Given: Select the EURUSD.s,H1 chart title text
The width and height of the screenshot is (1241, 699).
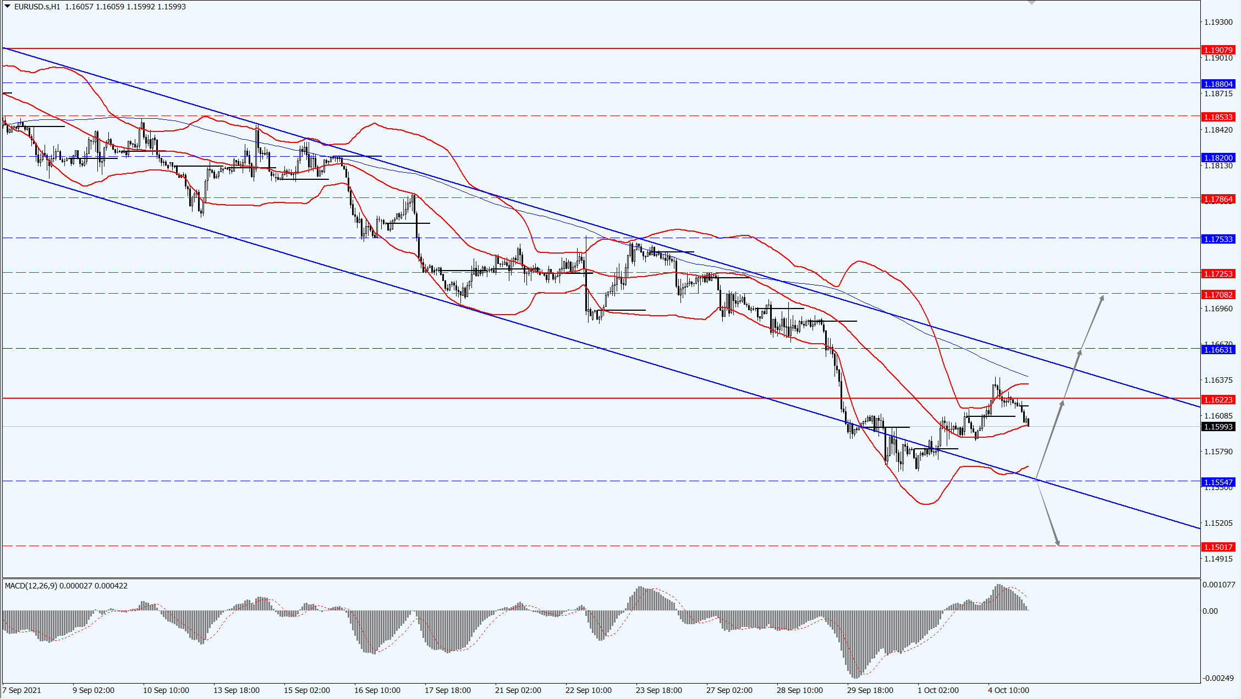Looking at the screenshot, I should click(37, 7).
